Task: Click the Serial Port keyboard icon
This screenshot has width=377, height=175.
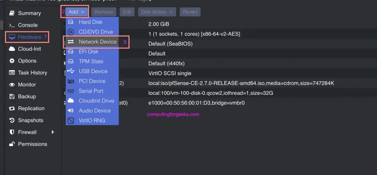Action: pyautogui.click(x=71, y=91)
